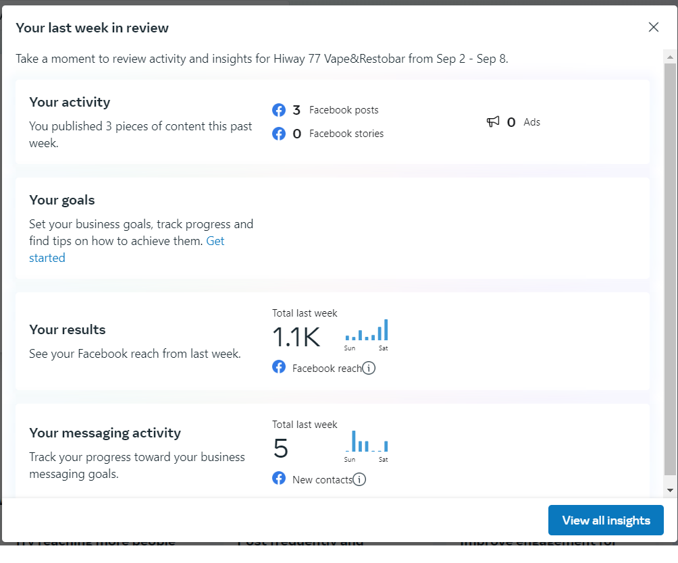Screen dimensions: 678x563
Task: Click the Facebook icon beside Facebook stories
Action: tap(279, 134)
